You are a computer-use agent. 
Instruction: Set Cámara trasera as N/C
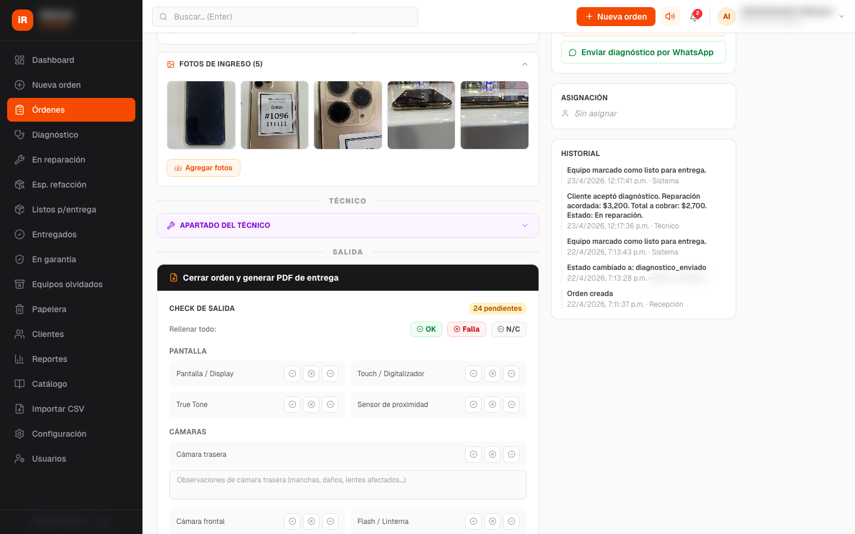pyautogui.click(x=511, y=454)
